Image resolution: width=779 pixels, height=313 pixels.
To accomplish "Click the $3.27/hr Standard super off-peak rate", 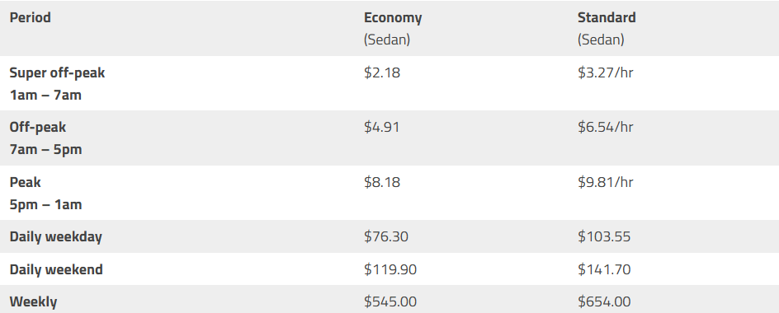I will tap(605, 72).
